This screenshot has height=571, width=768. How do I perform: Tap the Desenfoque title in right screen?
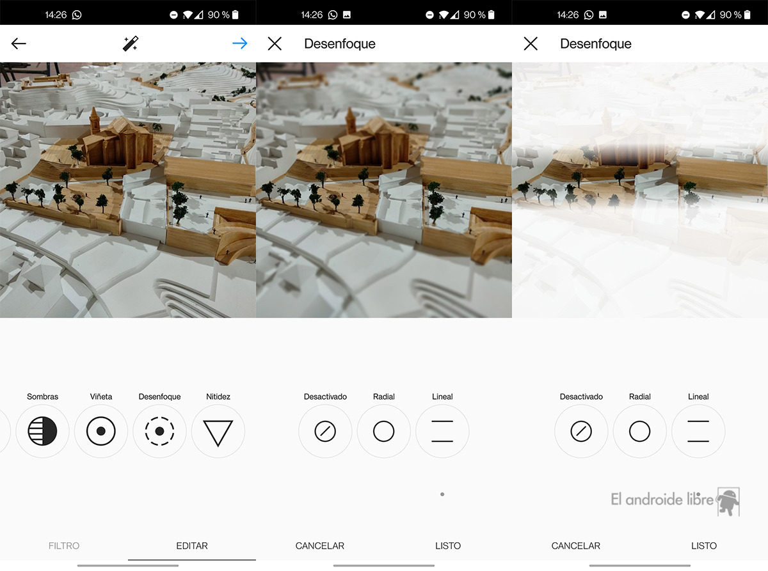click(x=596, y=43)
